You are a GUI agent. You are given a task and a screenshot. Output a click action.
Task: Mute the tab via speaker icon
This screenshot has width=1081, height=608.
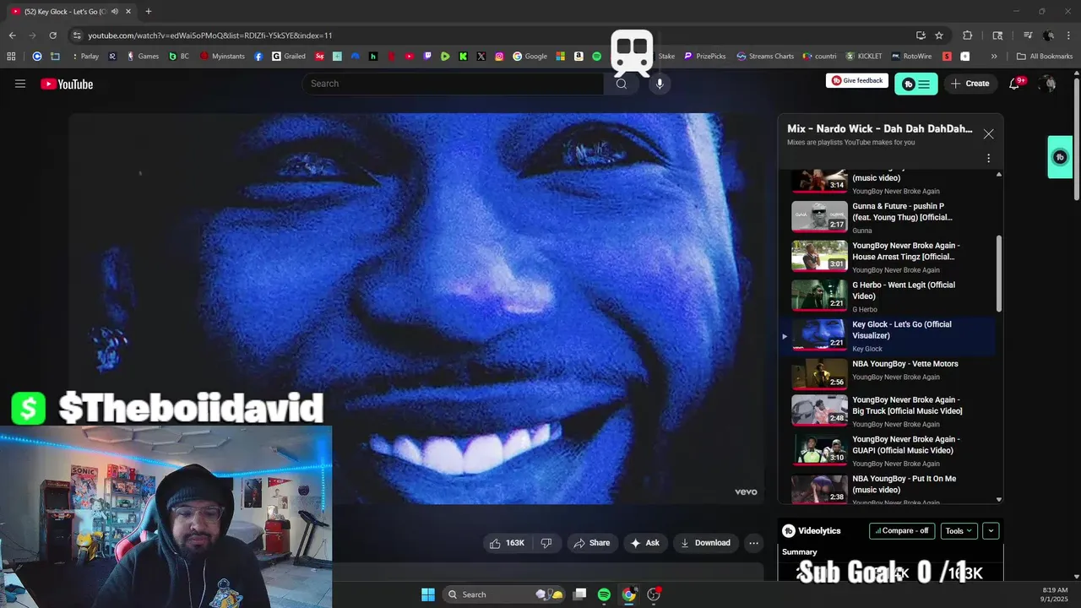(115, 12)
